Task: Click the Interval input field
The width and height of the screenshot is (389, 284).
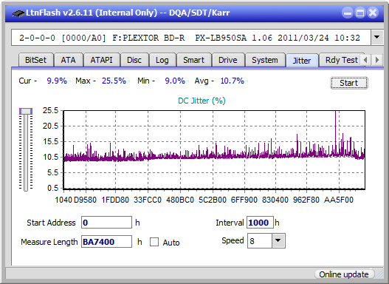Action: point(260,223)
